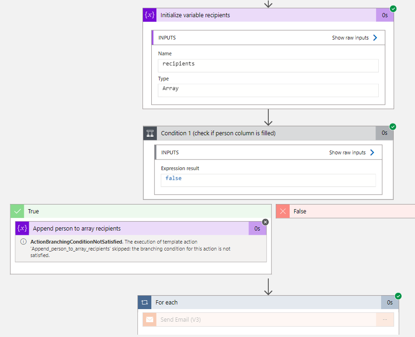Expand raw inputs chevron in Initialize variable card
415x337 pixels.
point(375,38)
